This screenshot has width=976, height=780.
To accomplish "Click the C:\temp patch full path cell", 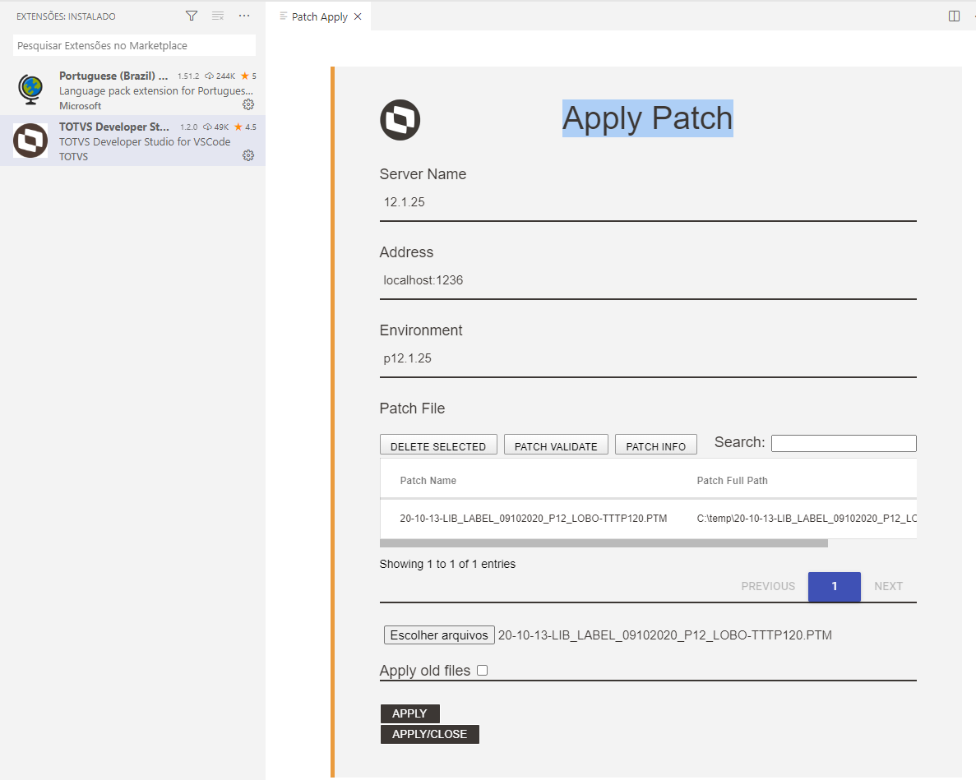I will [x=807, y=518].
